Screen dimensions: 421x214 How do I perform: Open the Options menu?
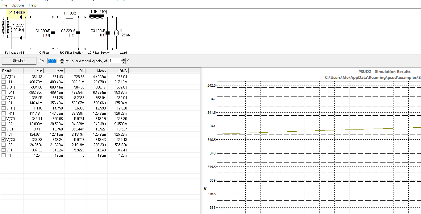click(x=18, y=5)
